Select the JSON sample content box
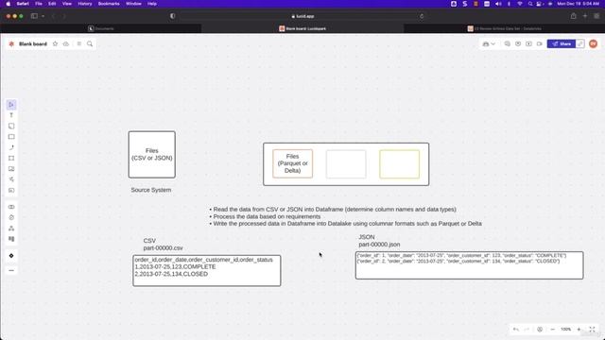This screenshot has height=340, width=605. pos(469,265)
